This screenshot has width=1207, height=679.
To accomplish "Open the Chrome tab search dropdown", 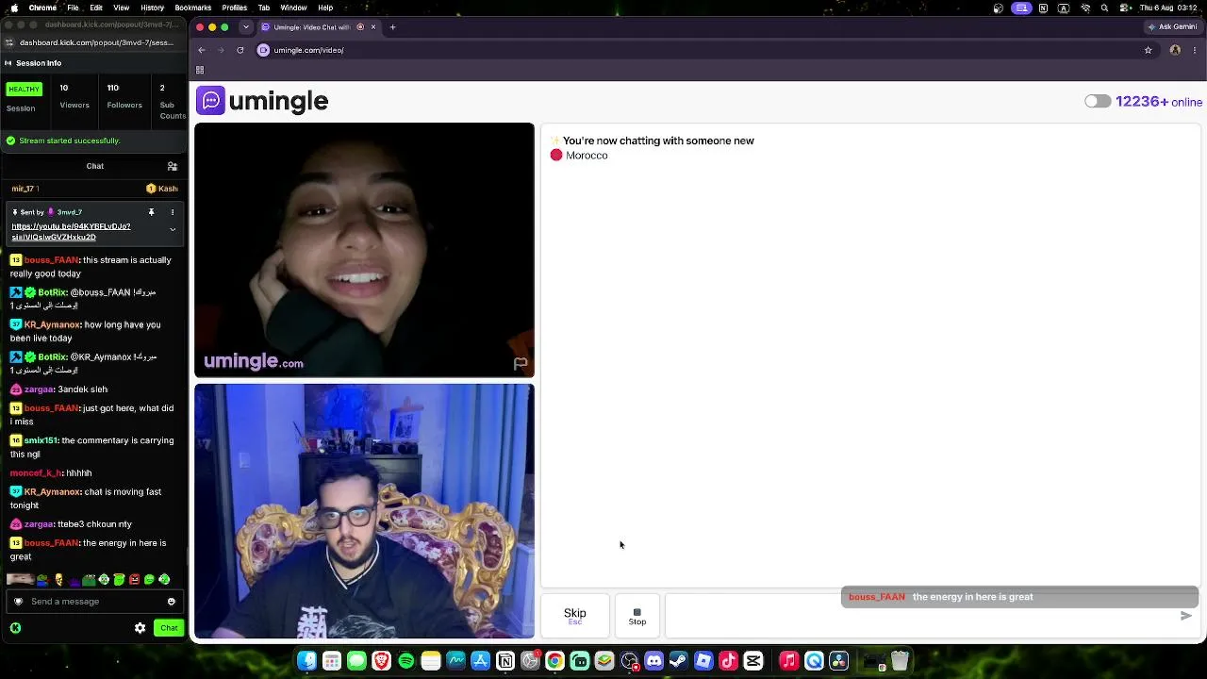I will point(245,27).
